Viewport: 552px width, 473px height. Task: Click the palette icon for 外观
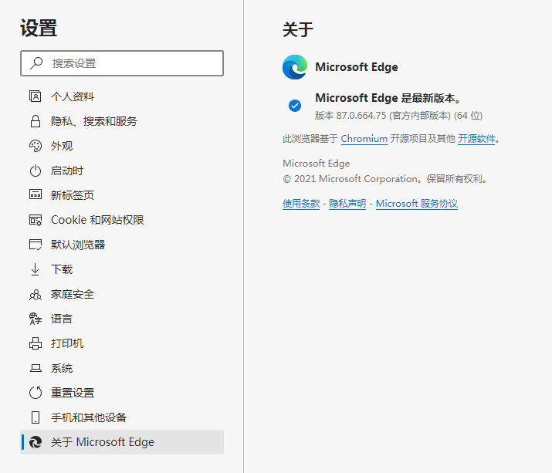(35, 146)
